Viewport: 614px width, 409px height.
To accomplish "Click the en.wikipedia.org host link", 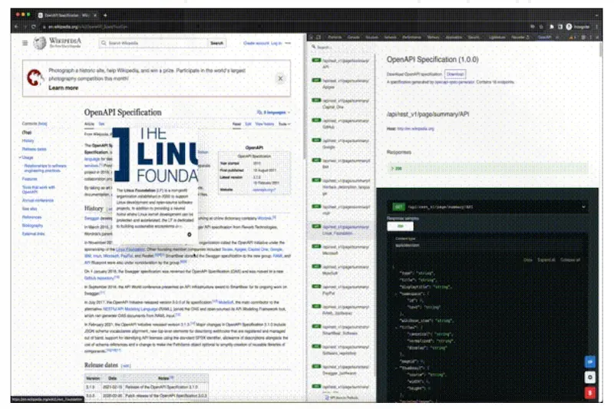I will [415, 128].
